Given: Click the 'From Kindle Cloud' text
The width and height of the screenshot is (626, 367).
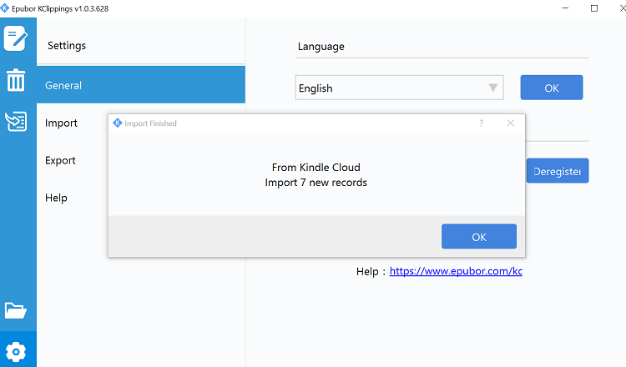Looking at the screenshot, I should (316, 167).
